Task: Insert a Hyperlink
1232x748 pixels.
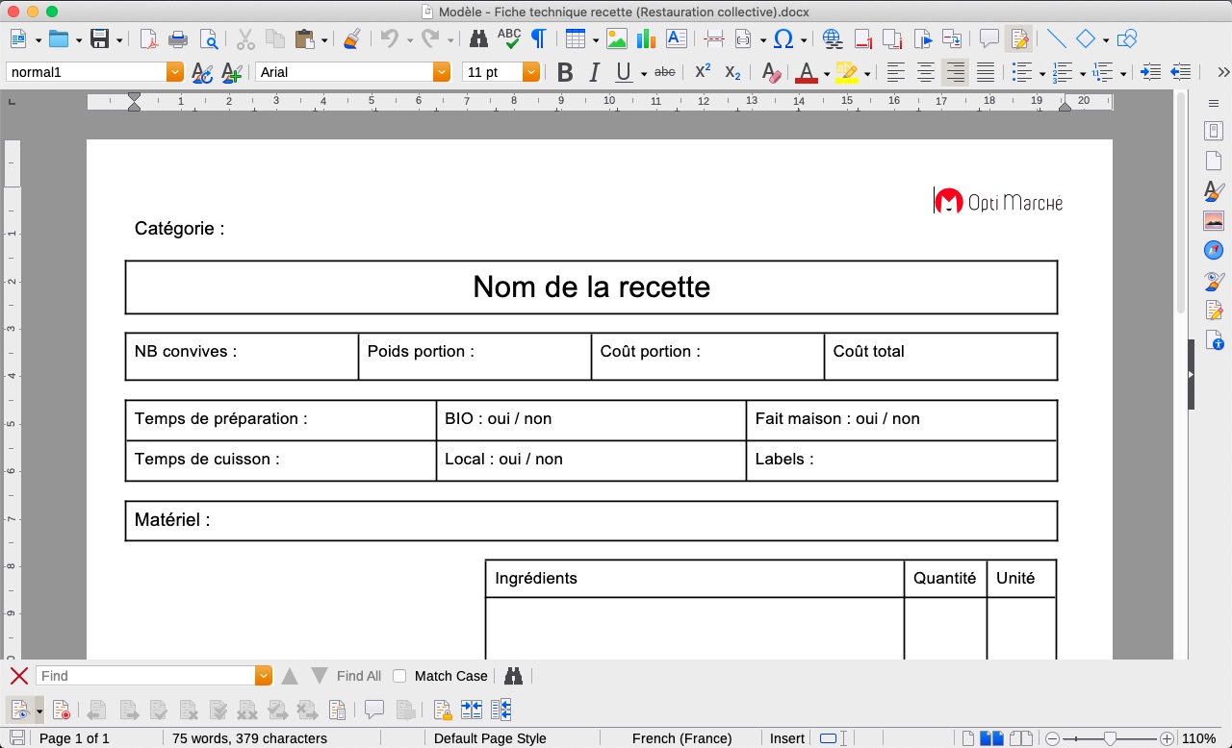Action: coord(832,38)
